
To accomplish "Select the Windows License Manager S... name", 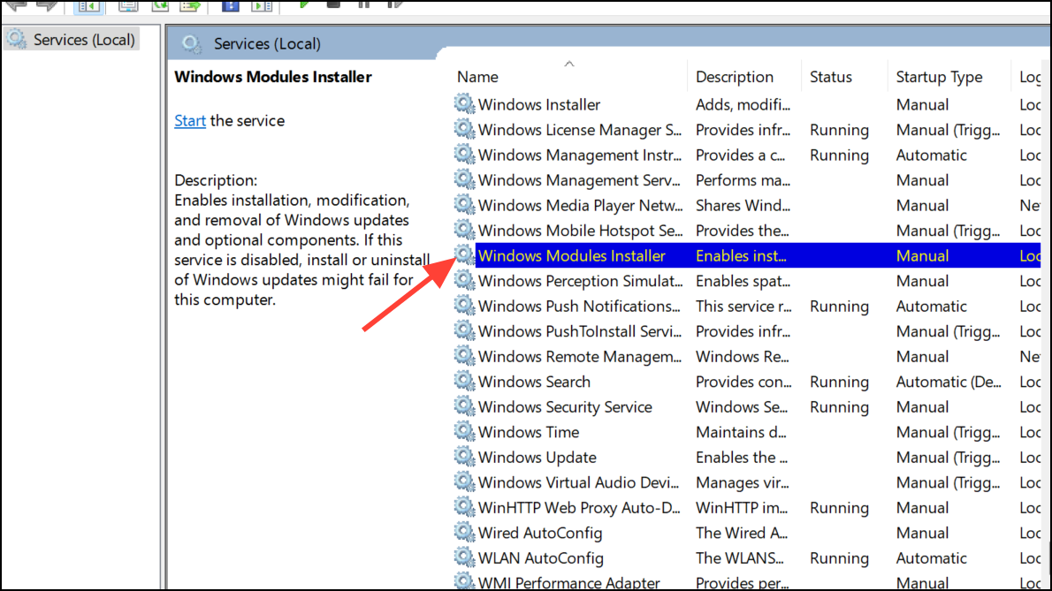I will pyautogui.click(x=580, y=130).
